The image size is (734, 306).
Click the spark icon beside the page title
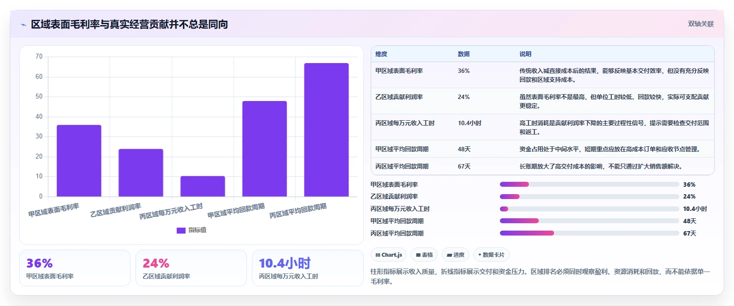point(23,25)
